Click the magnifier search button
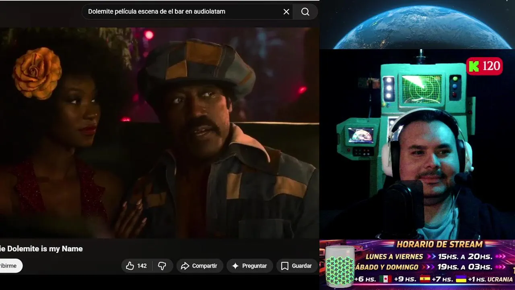515x290 pixels. pos(305,12)
